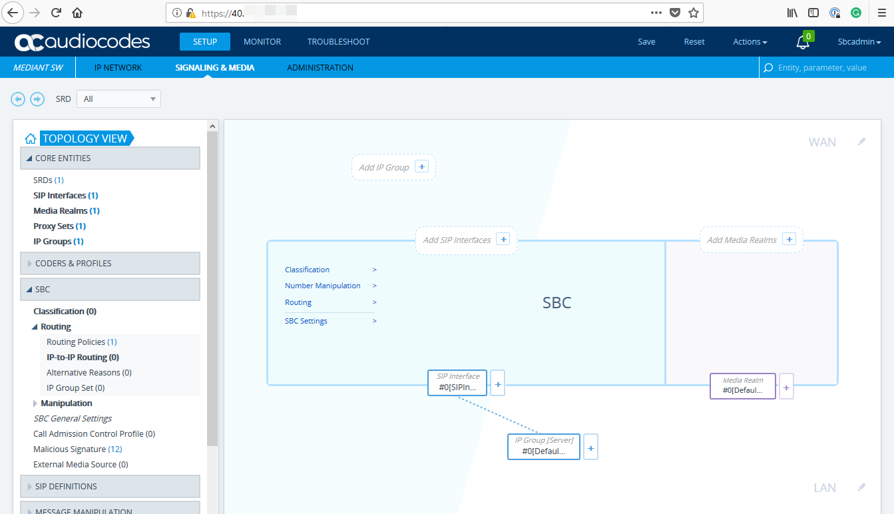
Task: Click the search magnifier icon
Action: pos(768,68)
